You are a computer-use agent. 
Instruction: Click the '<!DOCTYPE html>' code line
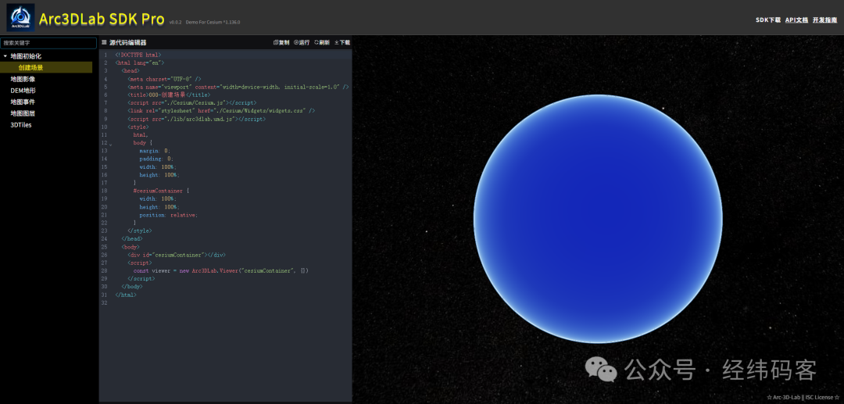[138, 55]
